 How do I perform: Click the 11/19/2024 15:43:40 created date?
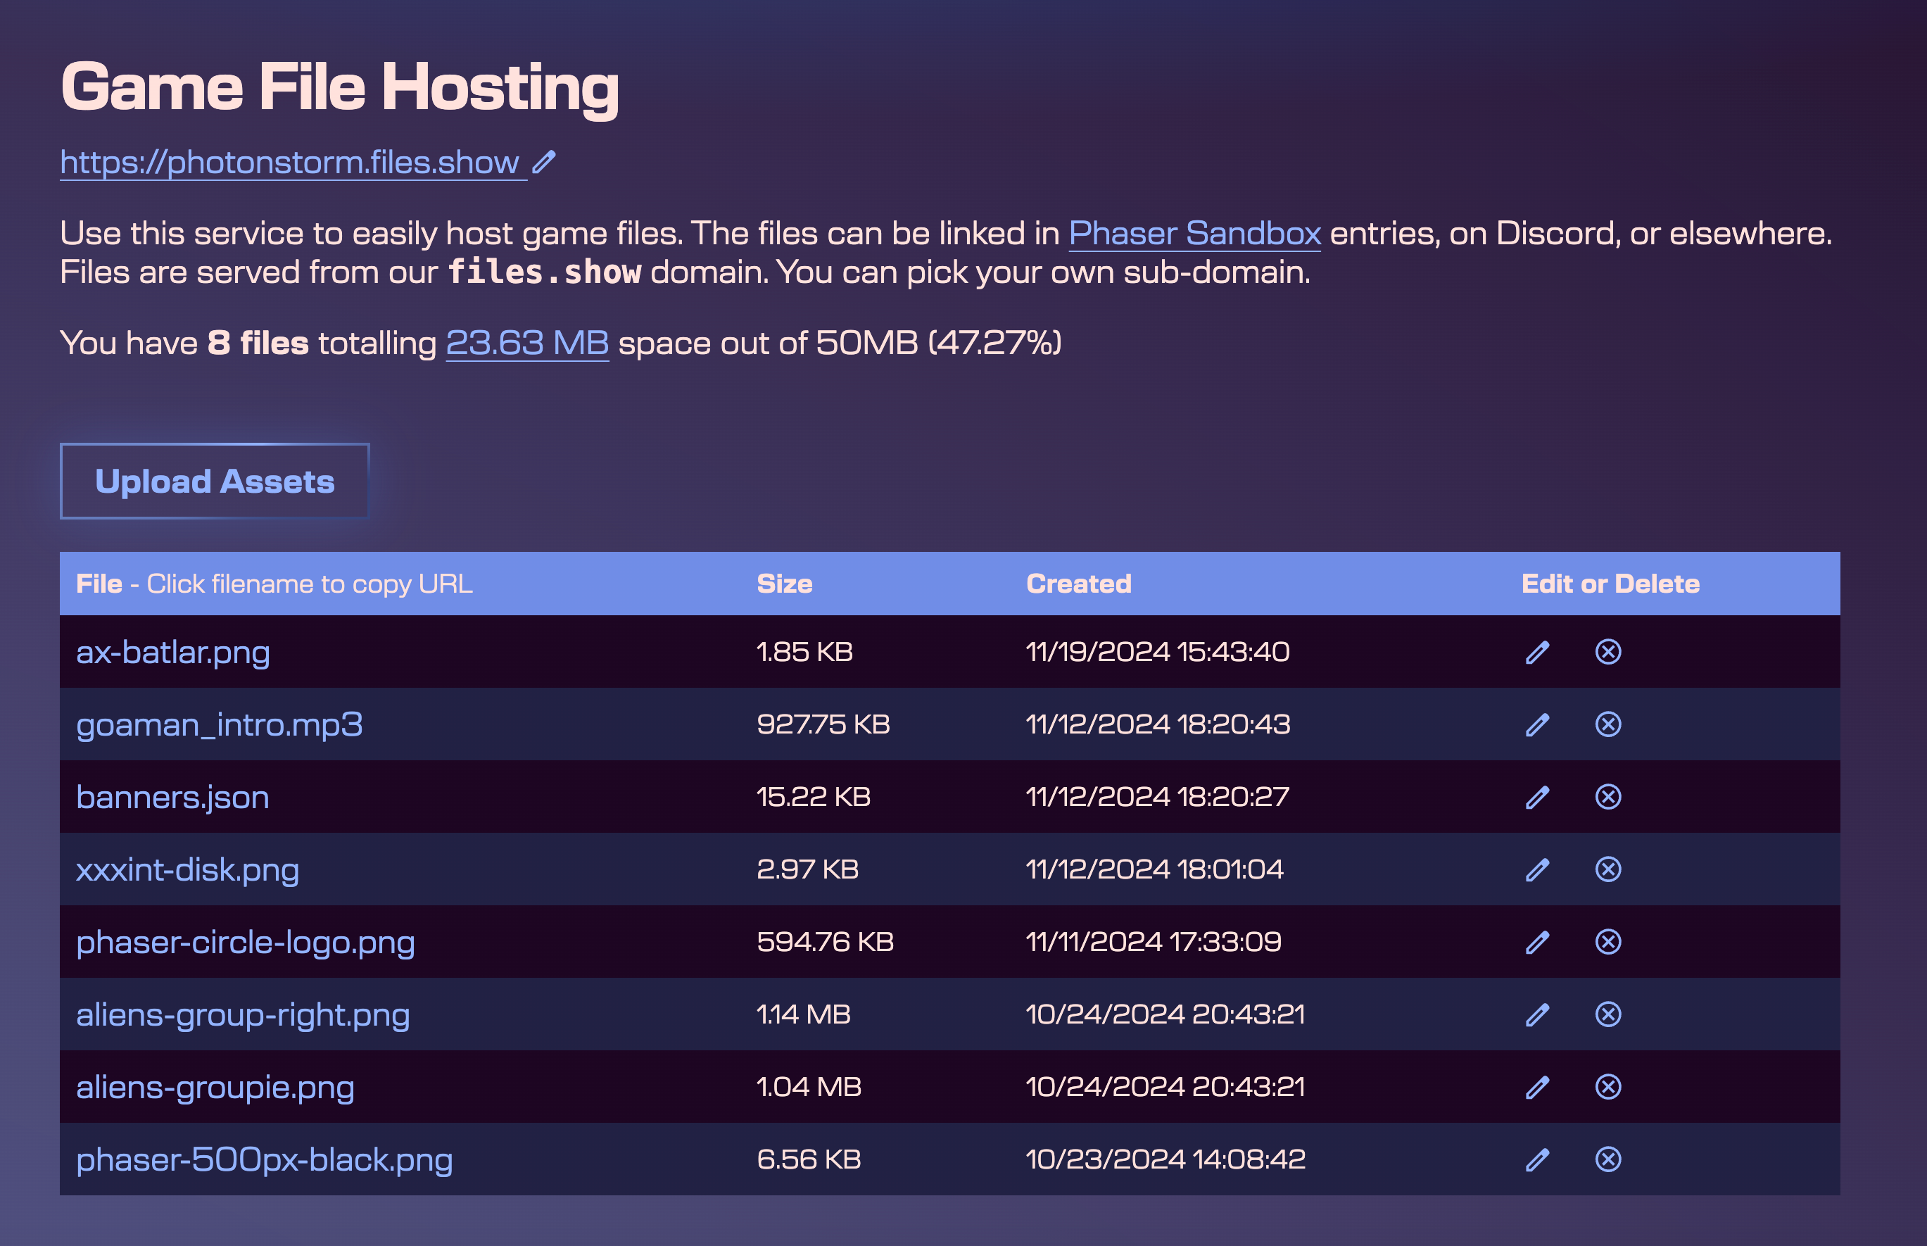pos(1158,652)
